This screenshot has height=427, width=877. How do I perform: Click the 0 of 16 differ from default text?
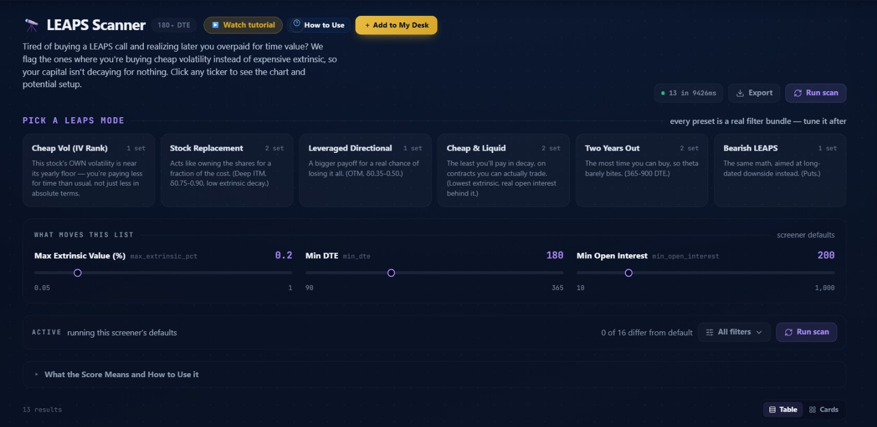point(646,332)
